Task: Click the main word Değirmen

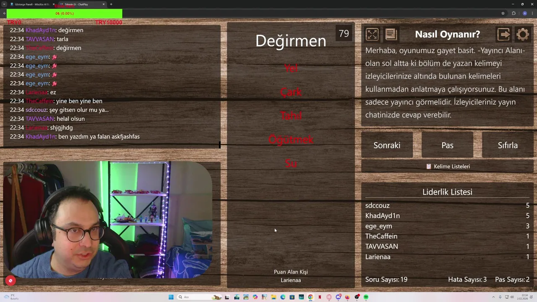Action: point(291,41)
